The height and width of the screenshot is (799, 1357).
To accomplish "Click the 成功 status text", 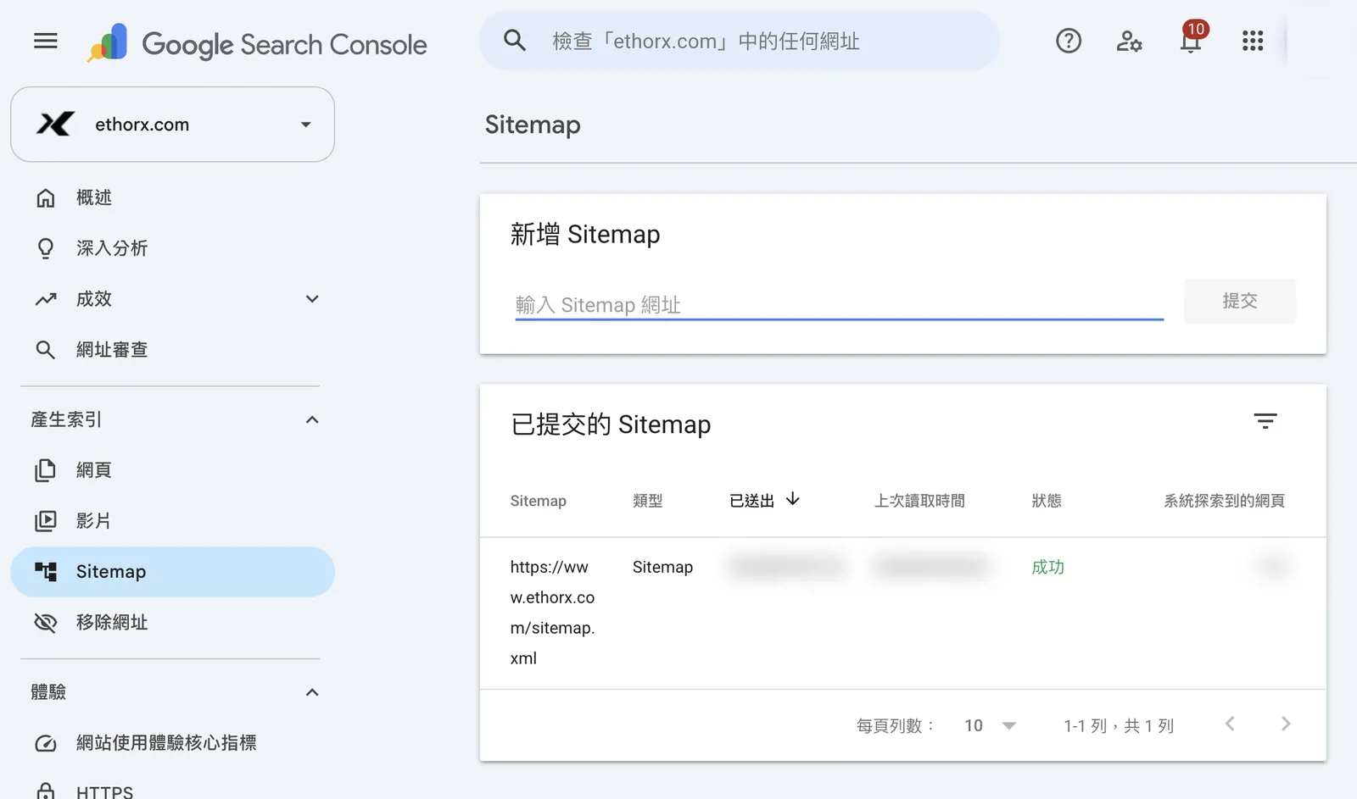I will point(1047,567).
